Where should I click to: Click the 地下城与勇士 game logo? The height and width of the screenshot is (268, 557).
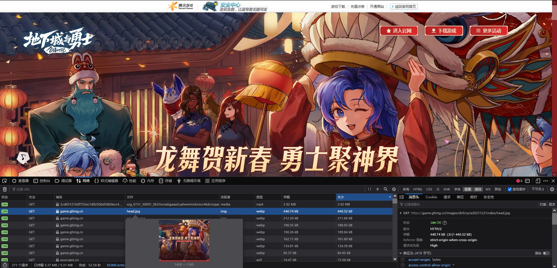click(59, 41)
